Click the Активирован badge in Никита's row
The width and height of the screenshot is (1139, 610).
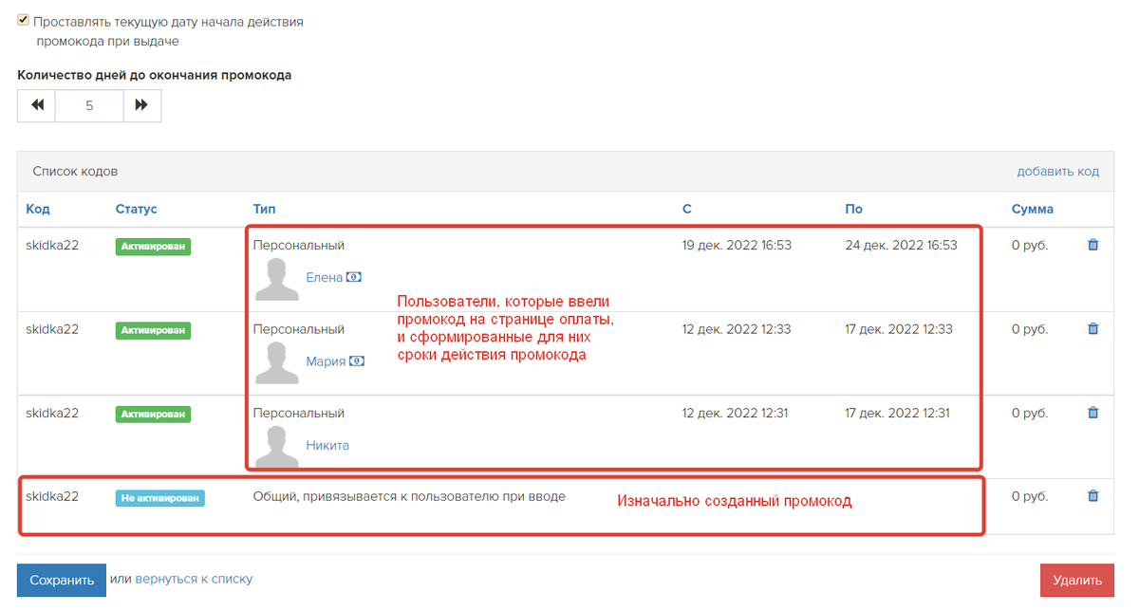(153, 414)
